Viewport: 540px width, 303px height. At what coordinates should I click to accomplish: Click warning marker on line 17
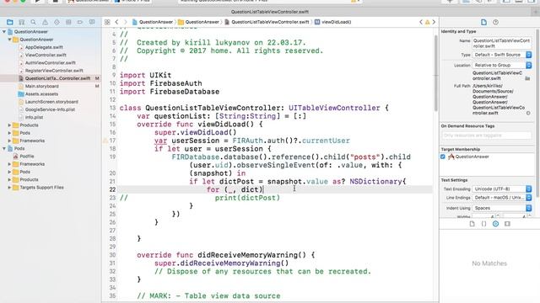tap(105, 141)
